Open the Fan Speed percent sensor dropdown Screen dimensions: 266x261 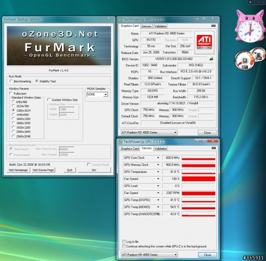click(158, 179)
